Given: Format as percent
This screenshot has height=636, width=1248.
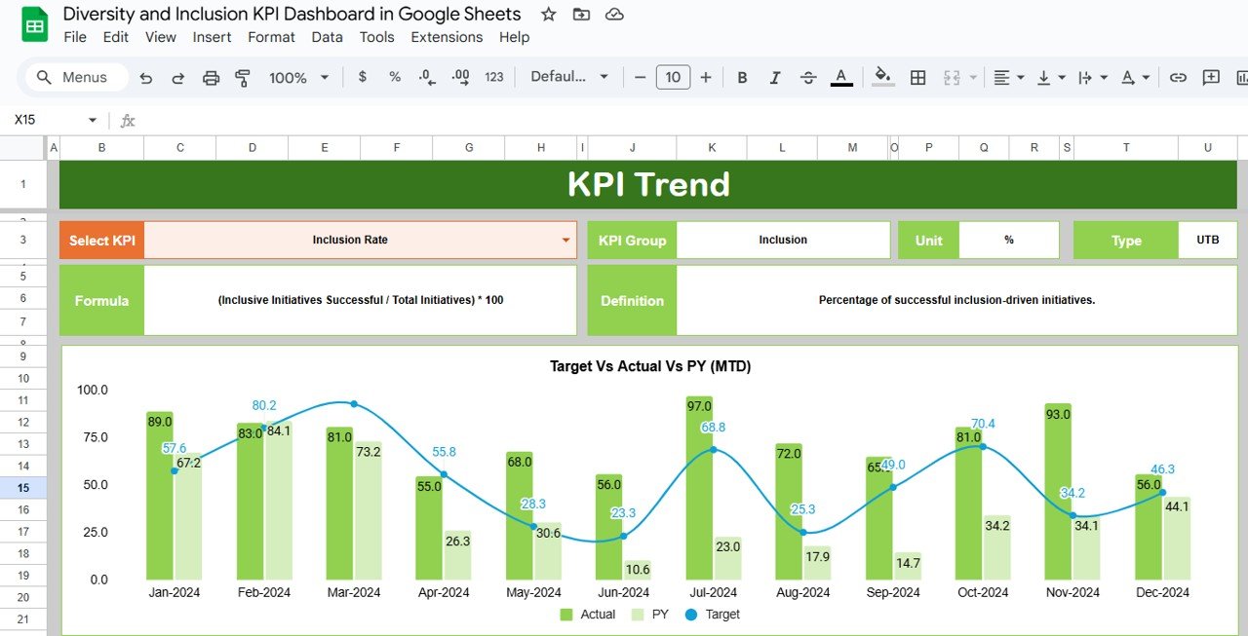Looking at the screenshot, I should pos(395,77).
